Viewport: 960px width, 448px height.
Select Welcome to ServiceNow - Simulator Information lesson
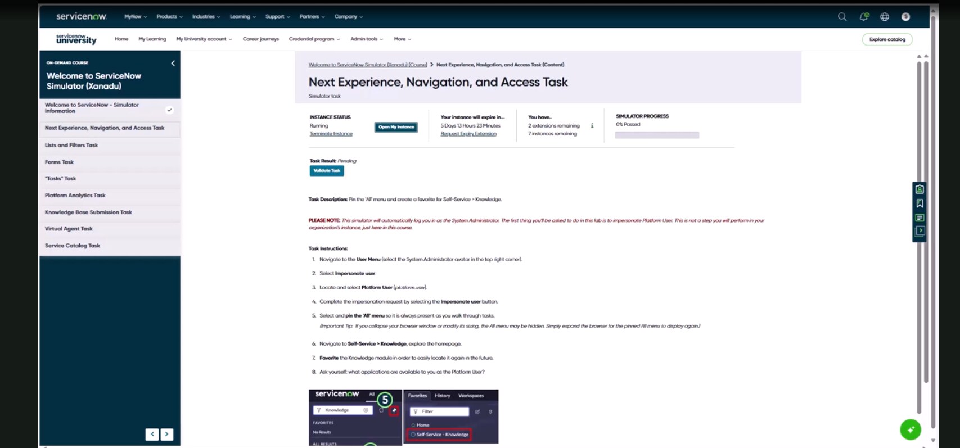pyautogui.click(x=110, y=108)
